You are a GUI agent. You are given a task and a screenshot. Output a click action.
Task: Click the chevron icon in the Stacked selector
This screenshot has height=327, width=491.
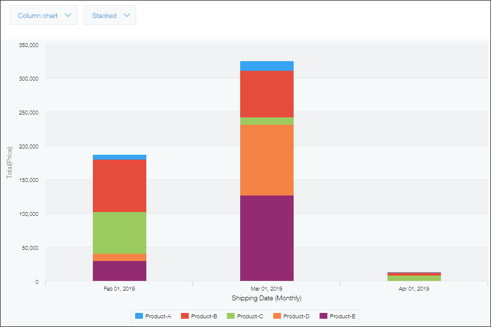coord(127,15)
